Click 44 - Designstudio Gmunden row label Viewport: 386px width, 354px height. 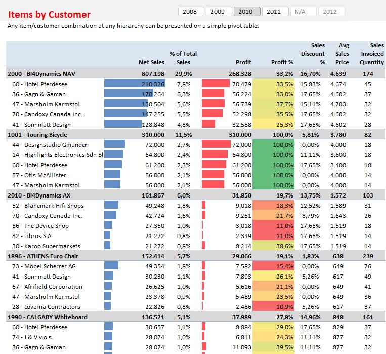(x=50, y=145)
